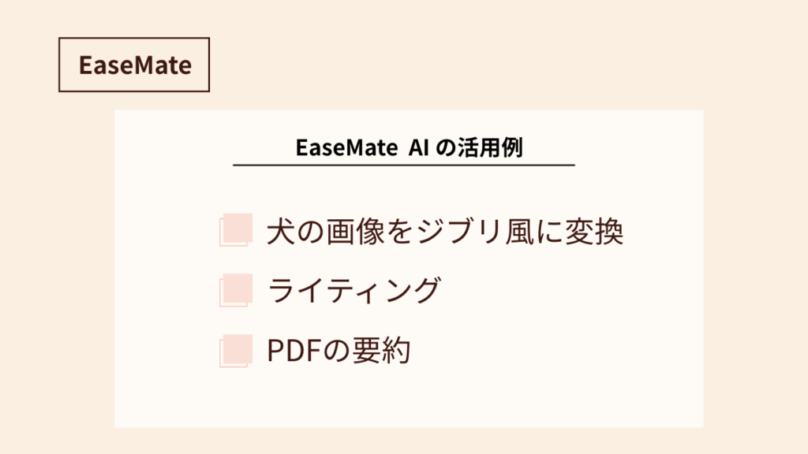Click 画像 in the first list item
This screenshot has width=808, height=454.
pyautogui.click(x=355, y=231)
